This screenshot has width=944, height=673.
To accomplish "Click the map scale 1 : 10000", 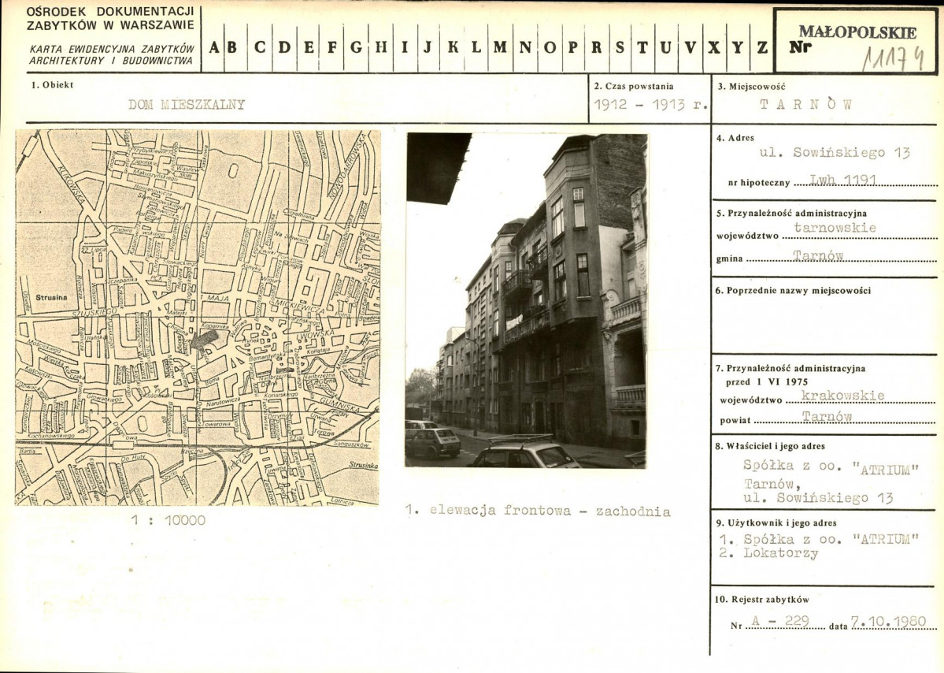I will pyautogui.click(x=168, y=520).
